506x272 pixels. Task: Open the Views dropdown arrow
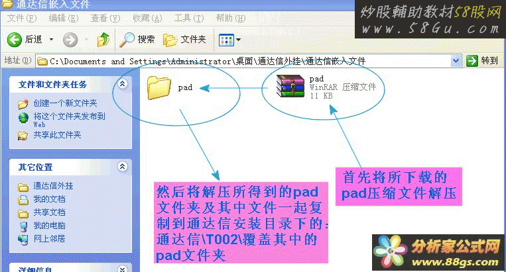239,40
